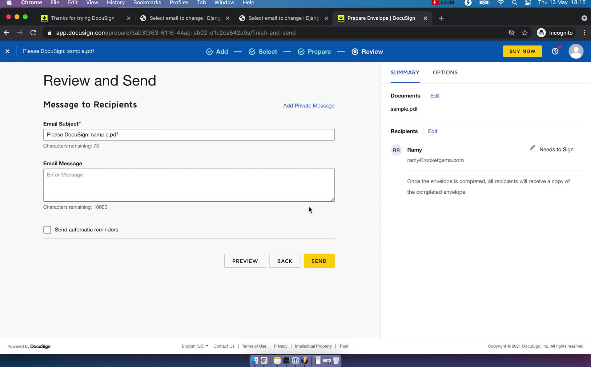Select the Incognito indicator in address bar

(556, 33)
